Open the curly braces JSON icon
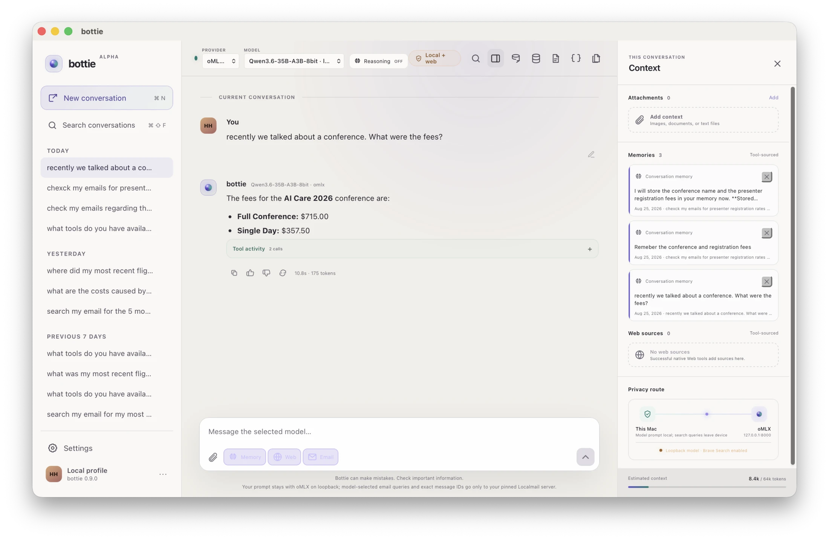The width and height of the screenshot is (829, 540). (576, 58)
